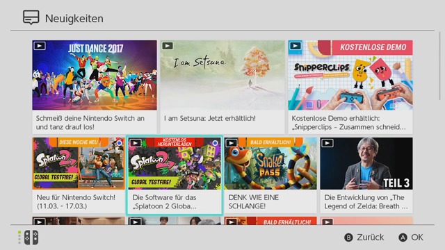Click the video play icon on the Snipperclips card
Screen dimensions: 445x250
[x=296, y=46]
